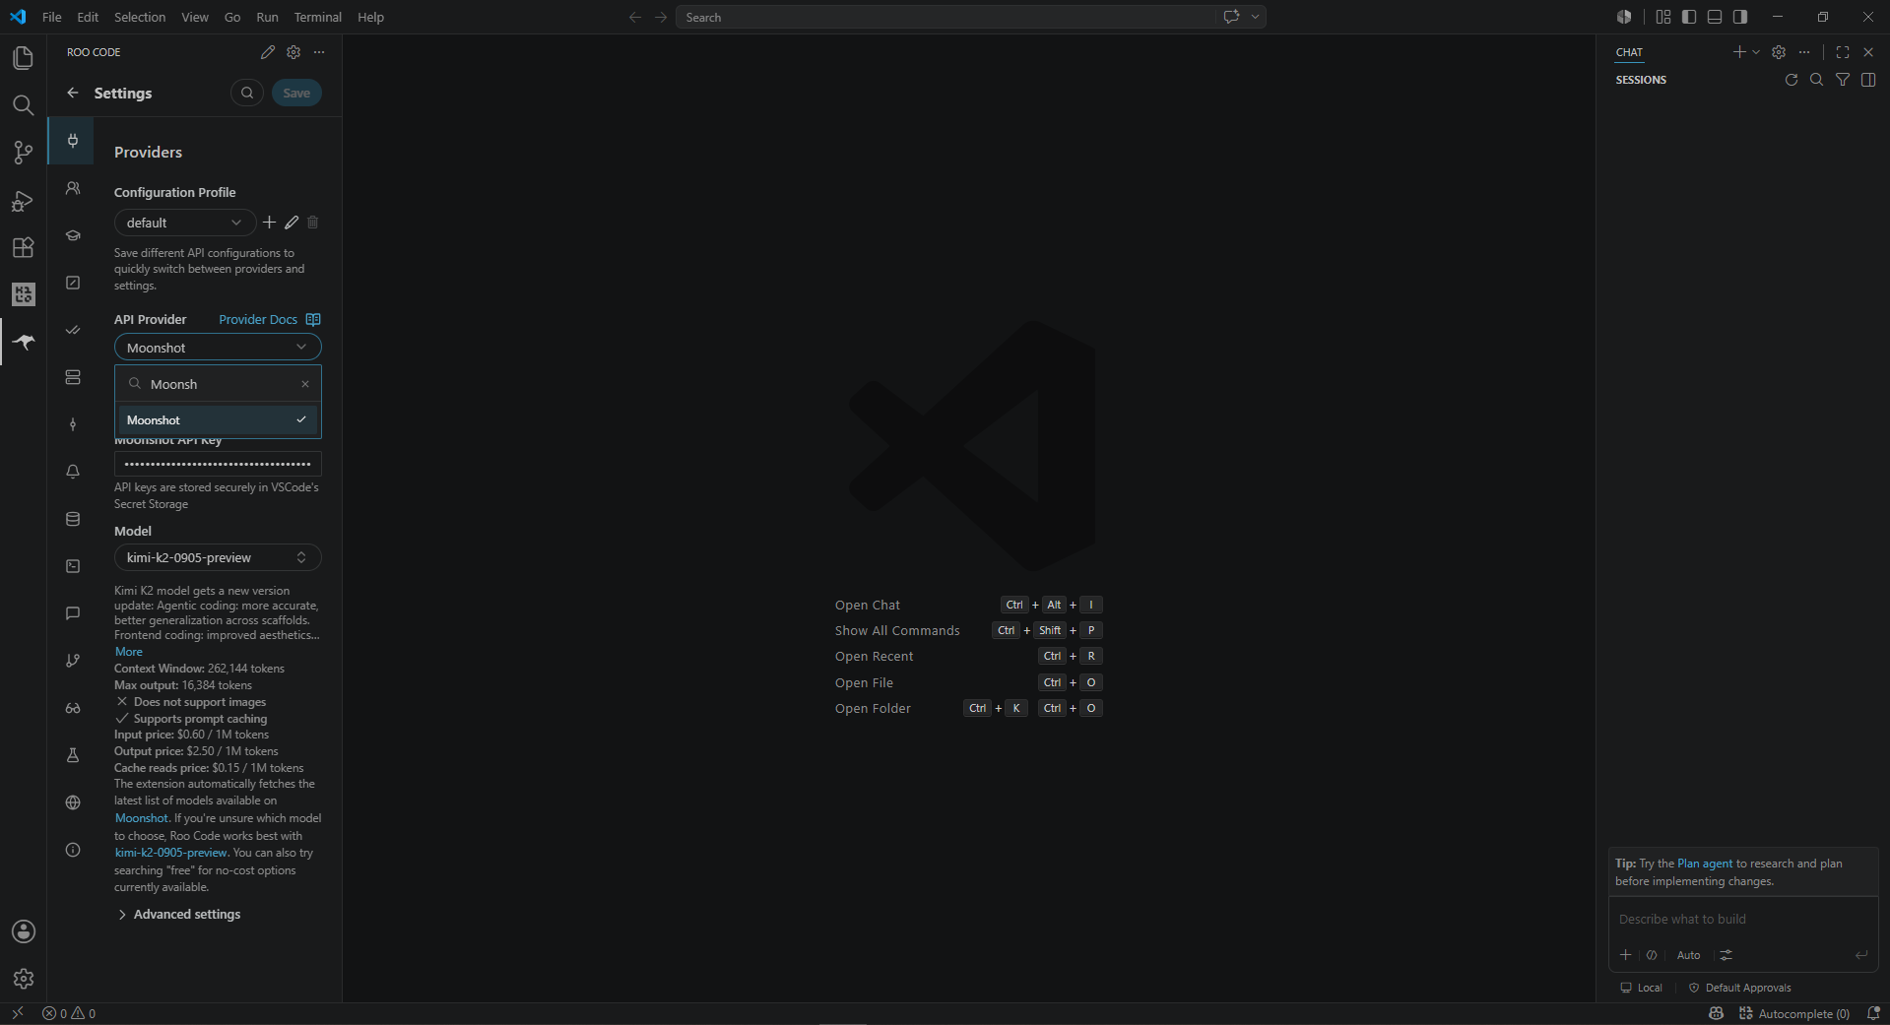Search the chat Sessions
The width and height of the screenshot is (1890, 1025).
point(1817,80)
